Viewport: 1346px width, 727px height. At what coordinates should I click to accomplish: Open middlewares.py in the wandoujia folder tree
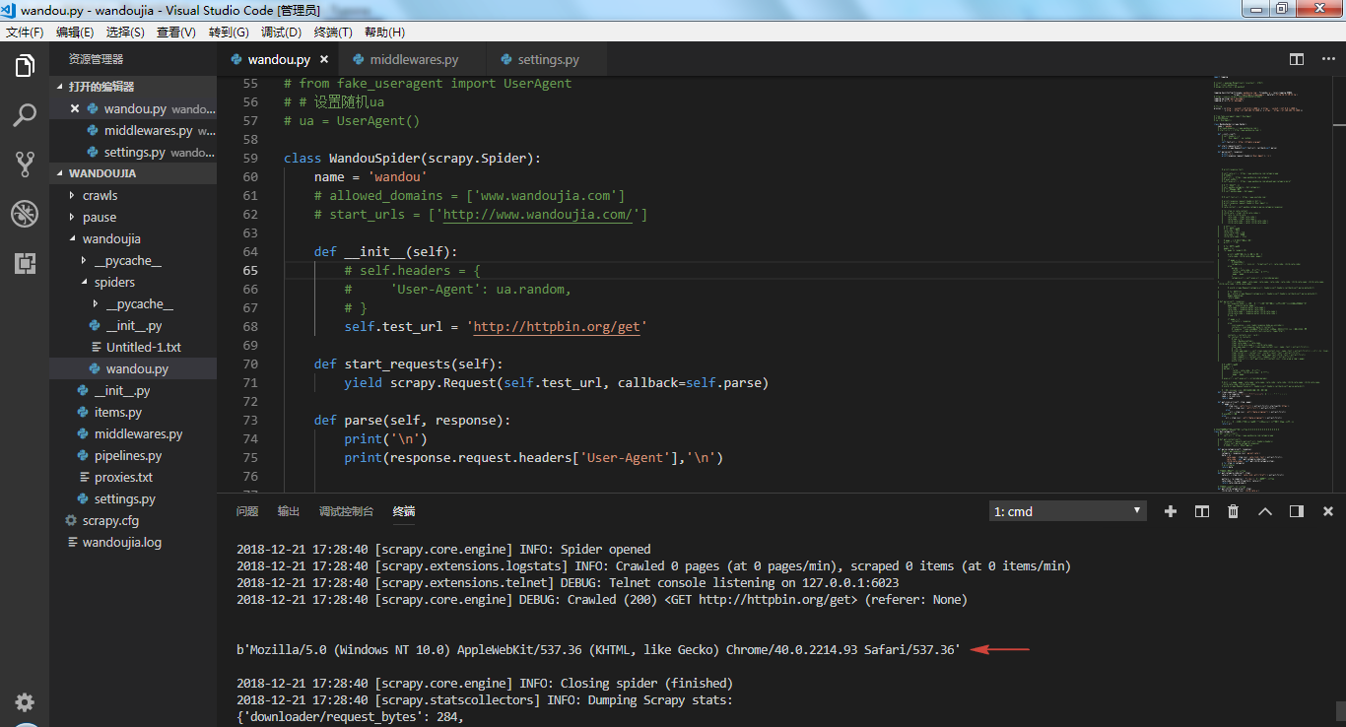coord(133,433)
